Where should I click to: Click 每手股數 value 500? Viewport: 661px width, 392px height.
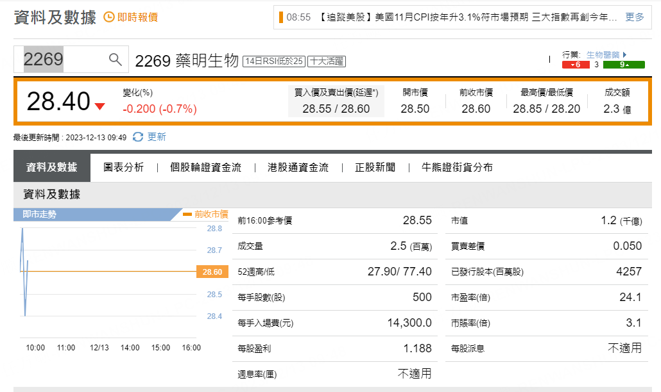tap(422, 297)
